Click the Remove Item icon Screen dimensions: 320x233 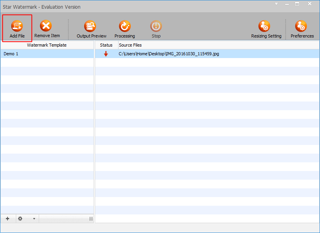pyautogui.click(x=46, y=26)
